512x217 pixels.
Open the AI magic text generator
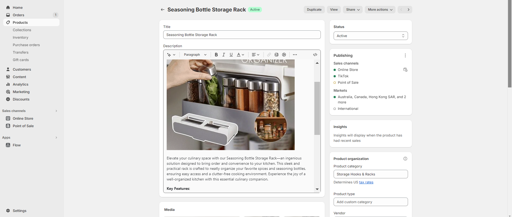(x=171, y=55)
